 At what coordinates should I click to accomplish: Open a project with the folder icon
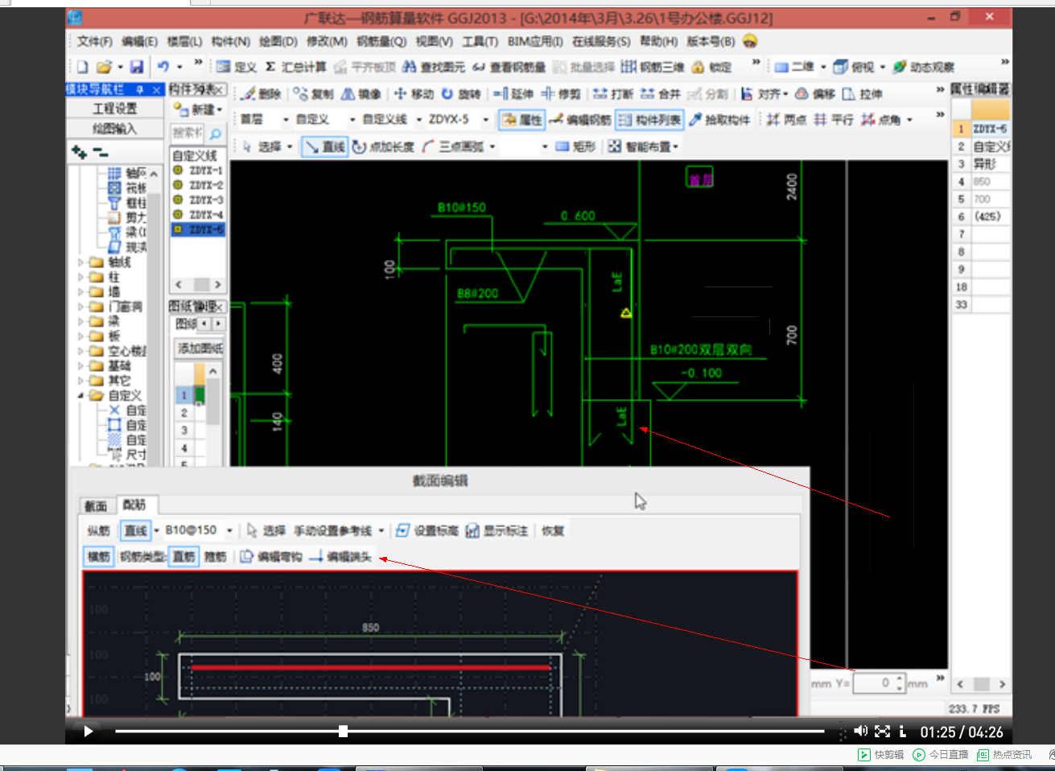pos(104,67)
